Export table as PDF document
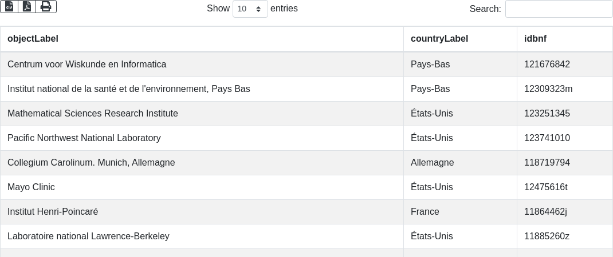613x257 pixels. coord(27,7)
